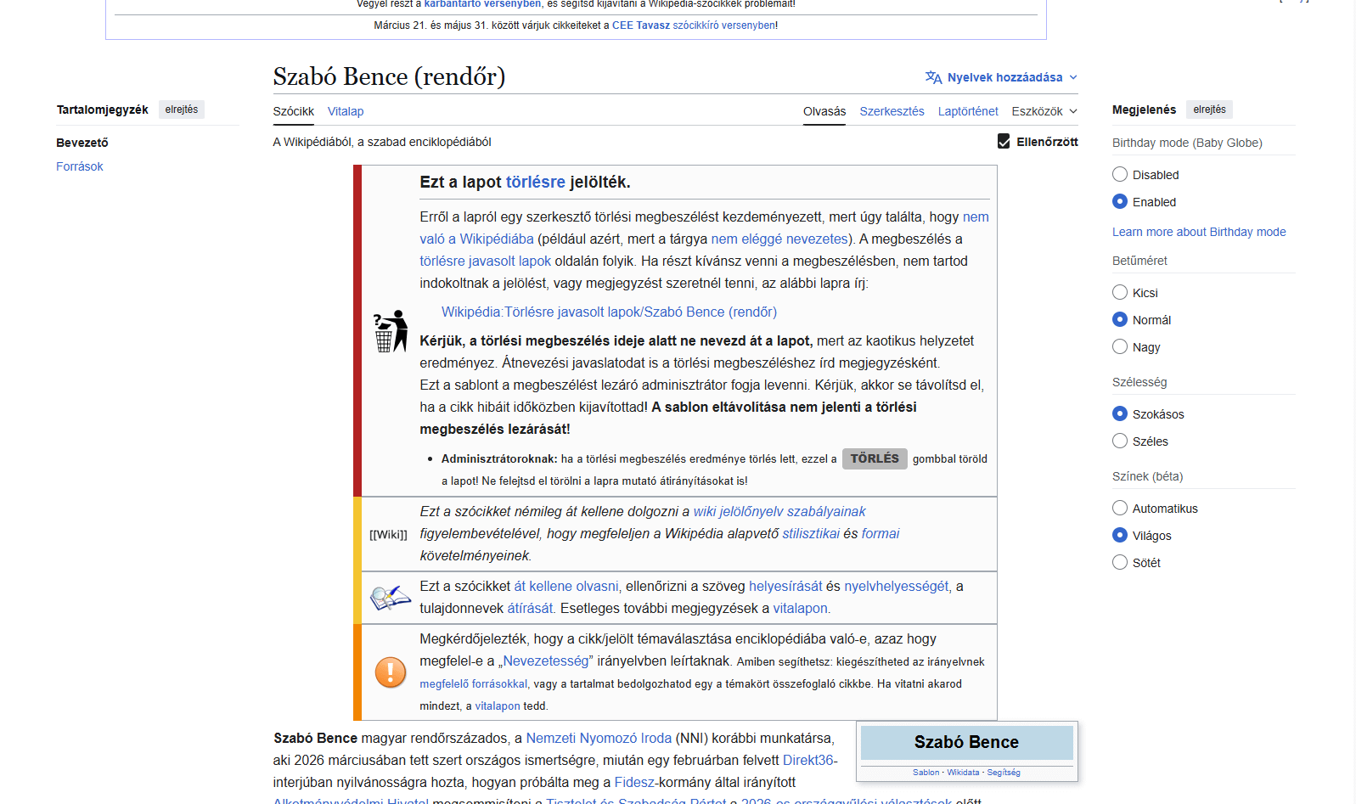Open the Szerkesztés edit tab
The width and height of the screenshot is (1356, 804).
coord(892,111)
